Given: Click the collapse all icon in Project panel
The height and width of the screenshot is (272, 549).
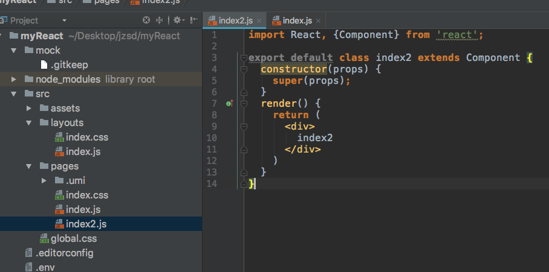Looking at the screenshot, I should [x=160, y=20].
